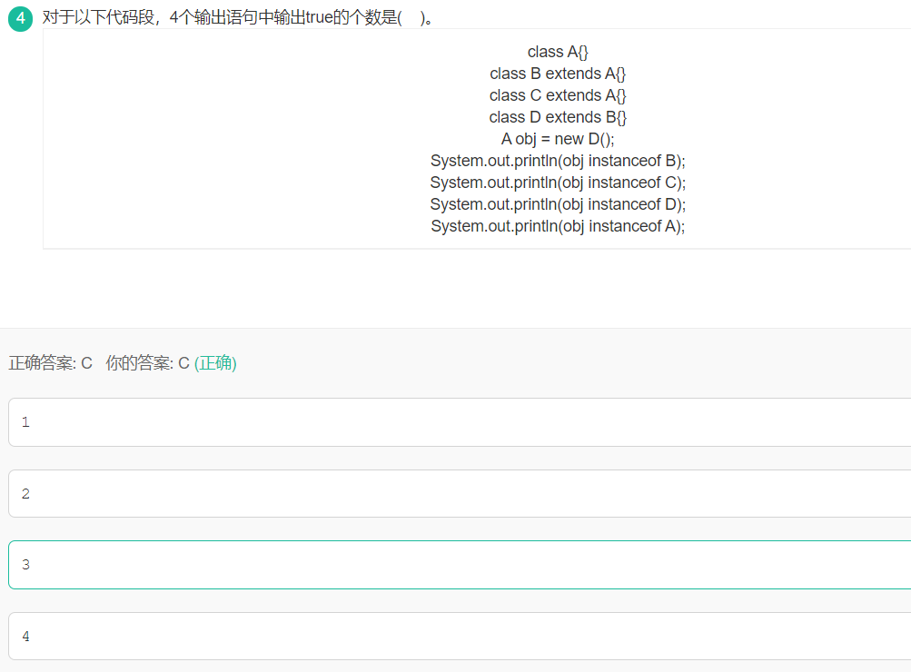Click the 正确答案: C text
The width and height of the screenshot is (911, 672).
coord(51,363)
